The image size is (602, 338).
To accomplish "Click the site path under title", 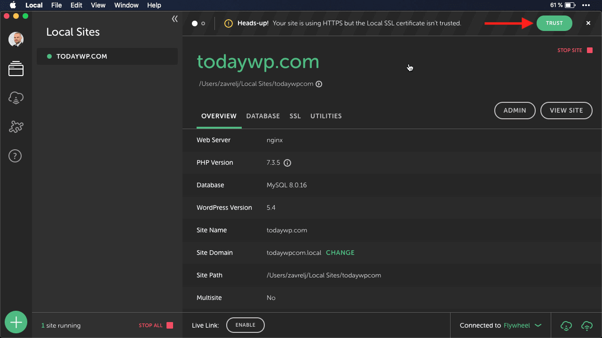I will [256, 84].
